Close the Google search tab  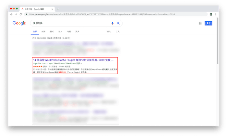pos(52,9)
